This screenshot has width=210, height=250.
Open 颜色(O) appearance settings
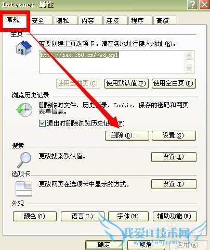35,216
